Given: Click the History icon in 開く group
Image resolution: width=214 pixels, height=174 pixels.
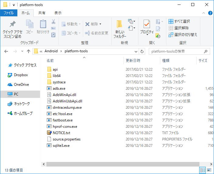Looking at the screenshot, I should coord(158,36).
